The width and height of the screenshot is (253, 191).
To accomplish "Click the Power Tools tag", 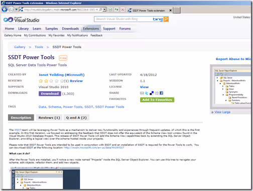I will pos(73,107).
